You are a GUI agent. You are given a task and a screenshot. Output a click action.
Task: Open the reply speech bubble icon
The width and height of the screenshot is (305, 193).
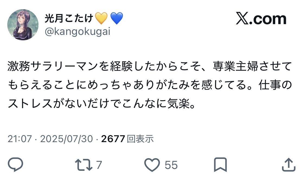[15, 164]
